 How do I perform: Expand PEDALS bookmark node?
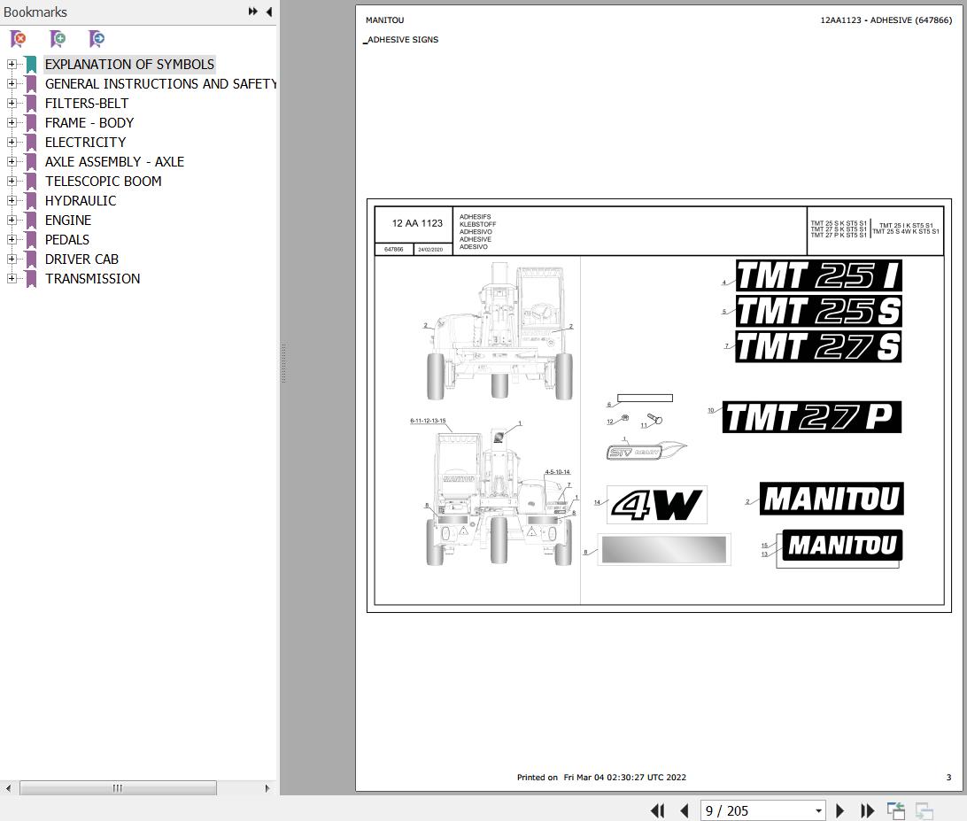pos(12,239)
